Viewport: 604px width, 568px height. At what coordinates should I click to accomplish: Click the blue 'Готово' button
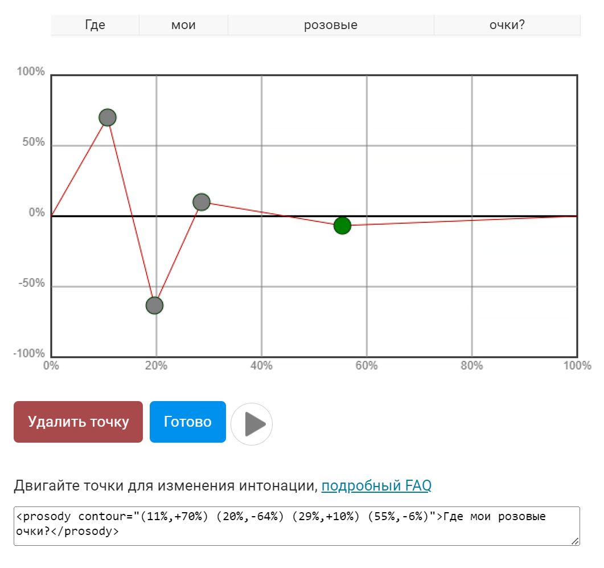tap(187, 422)
